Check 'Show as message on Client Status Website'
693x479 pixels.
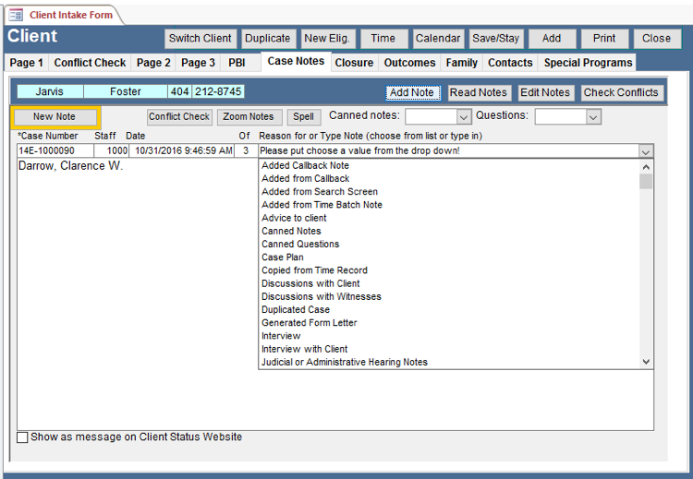tap(23, 437)
